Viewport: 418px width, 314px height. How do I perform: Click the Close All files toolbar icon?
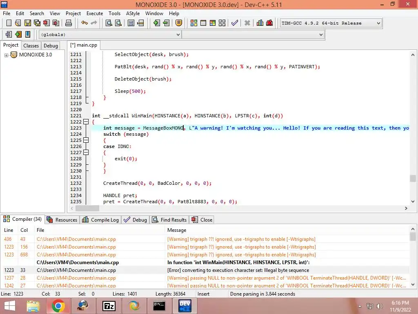(56, 23)
